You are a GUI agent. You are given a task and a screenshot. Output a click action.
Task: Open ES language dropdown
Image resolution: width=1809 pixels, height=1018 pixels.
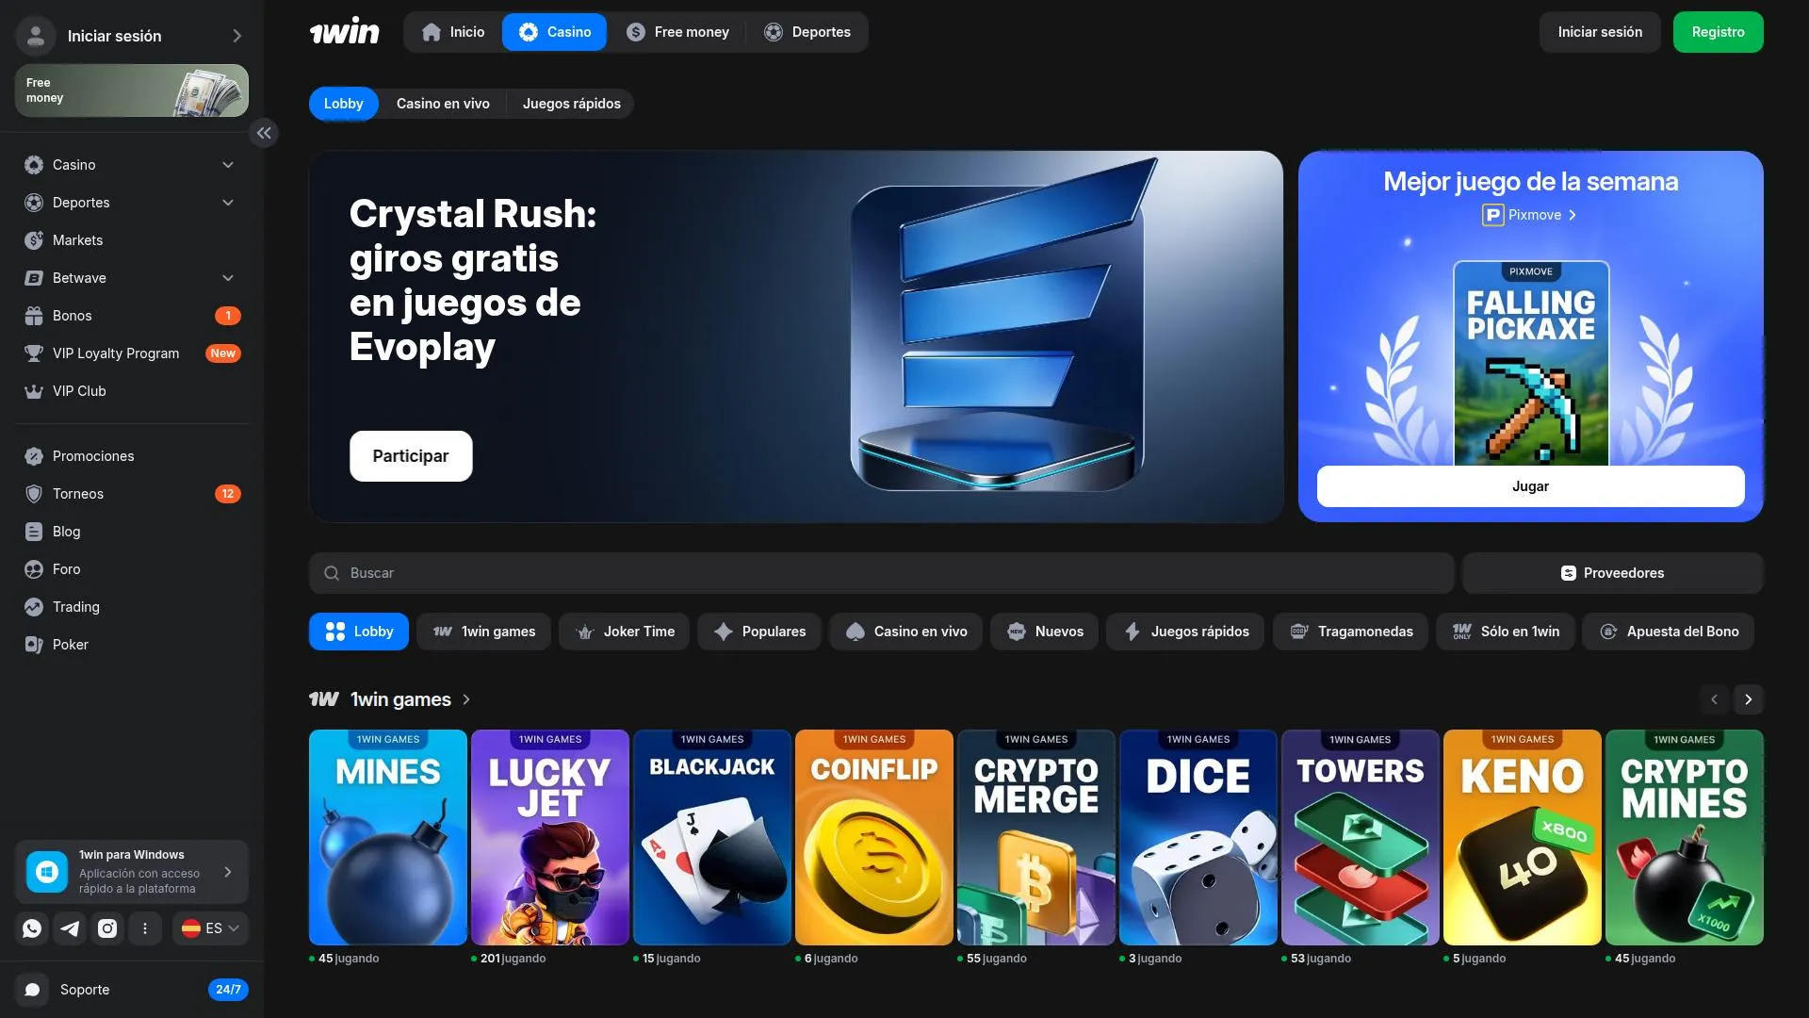[210, 928]
